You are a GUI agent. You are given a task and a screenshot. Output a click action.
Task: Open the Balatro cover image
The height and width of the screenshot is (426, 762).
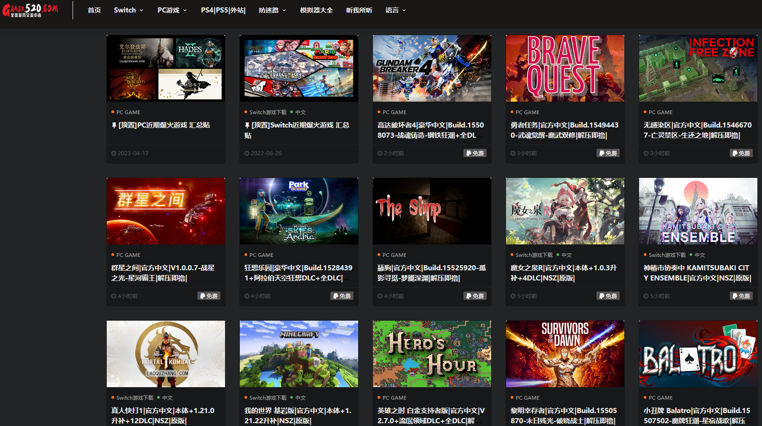point(698,354)
